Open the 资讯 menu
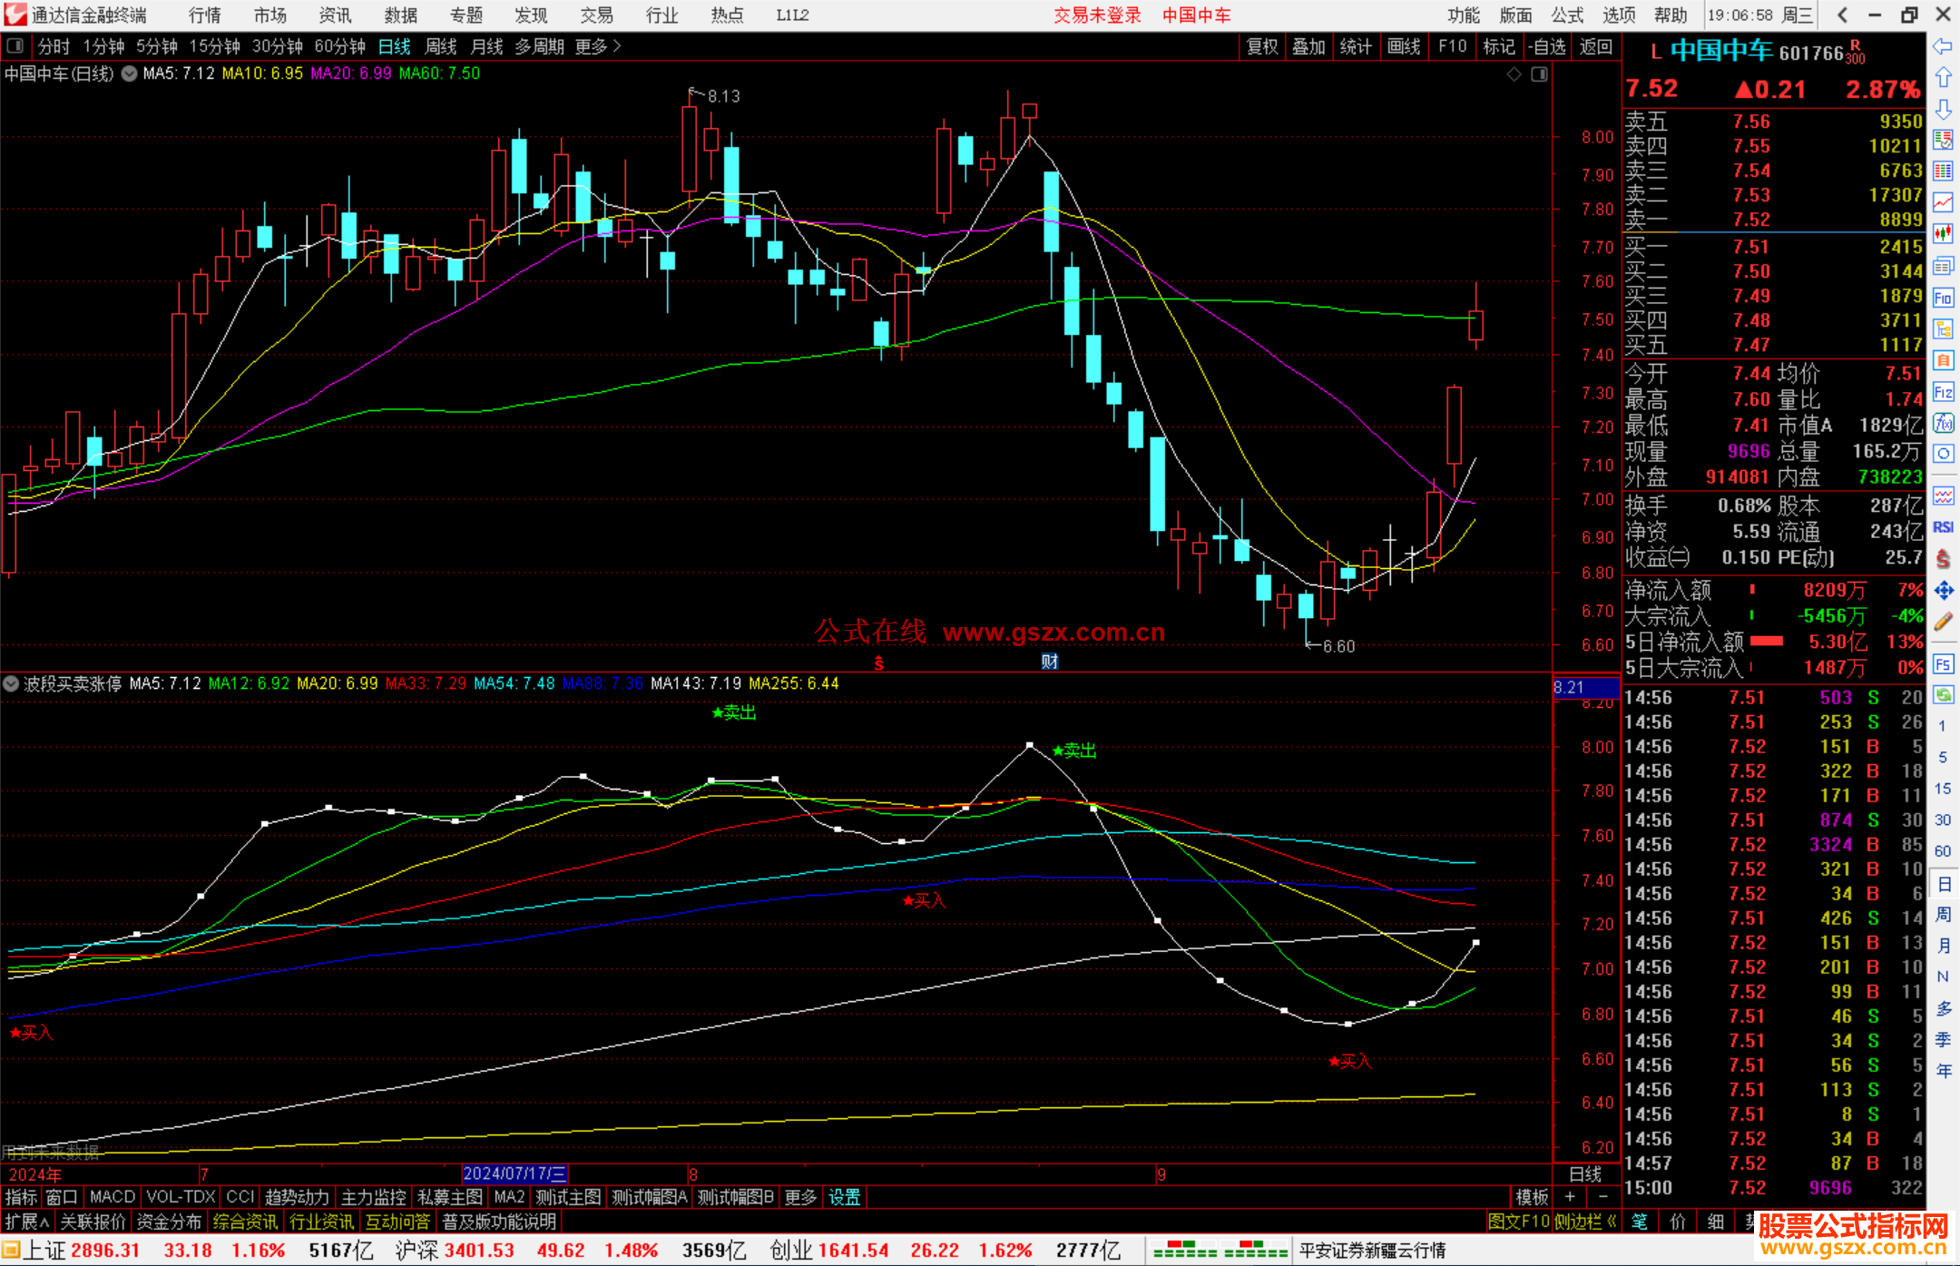Image resolution: width=1960 pixels, height=1266 pixels. click(x=335, y=15)
